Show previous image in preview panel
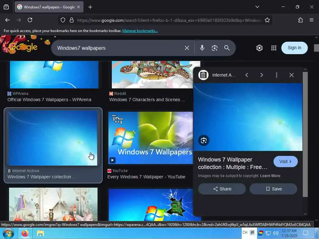The image size is (319, 239). coord(247,75)
